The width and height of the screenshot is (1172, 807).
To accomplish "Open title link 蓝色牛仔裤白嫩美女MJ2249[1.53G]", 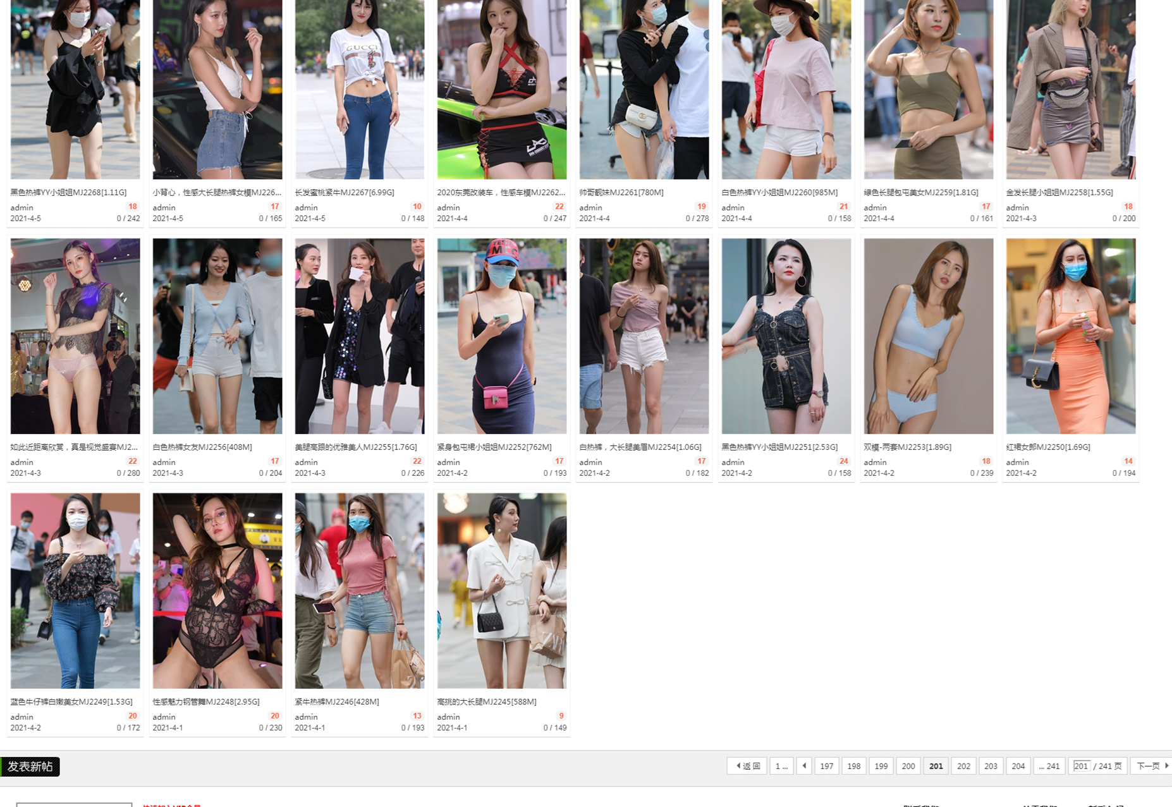I will [x=71, y=701].
